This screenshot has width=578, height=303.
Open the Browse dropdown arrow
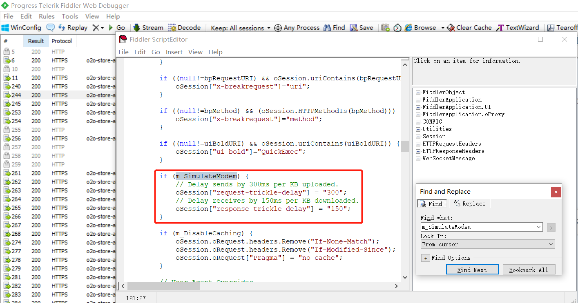[443, 28]
